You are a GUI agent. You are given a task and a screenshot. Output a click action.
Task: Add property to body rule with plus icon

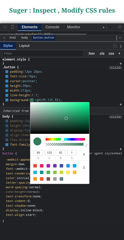pyautogui.click(x=121, y=149)
